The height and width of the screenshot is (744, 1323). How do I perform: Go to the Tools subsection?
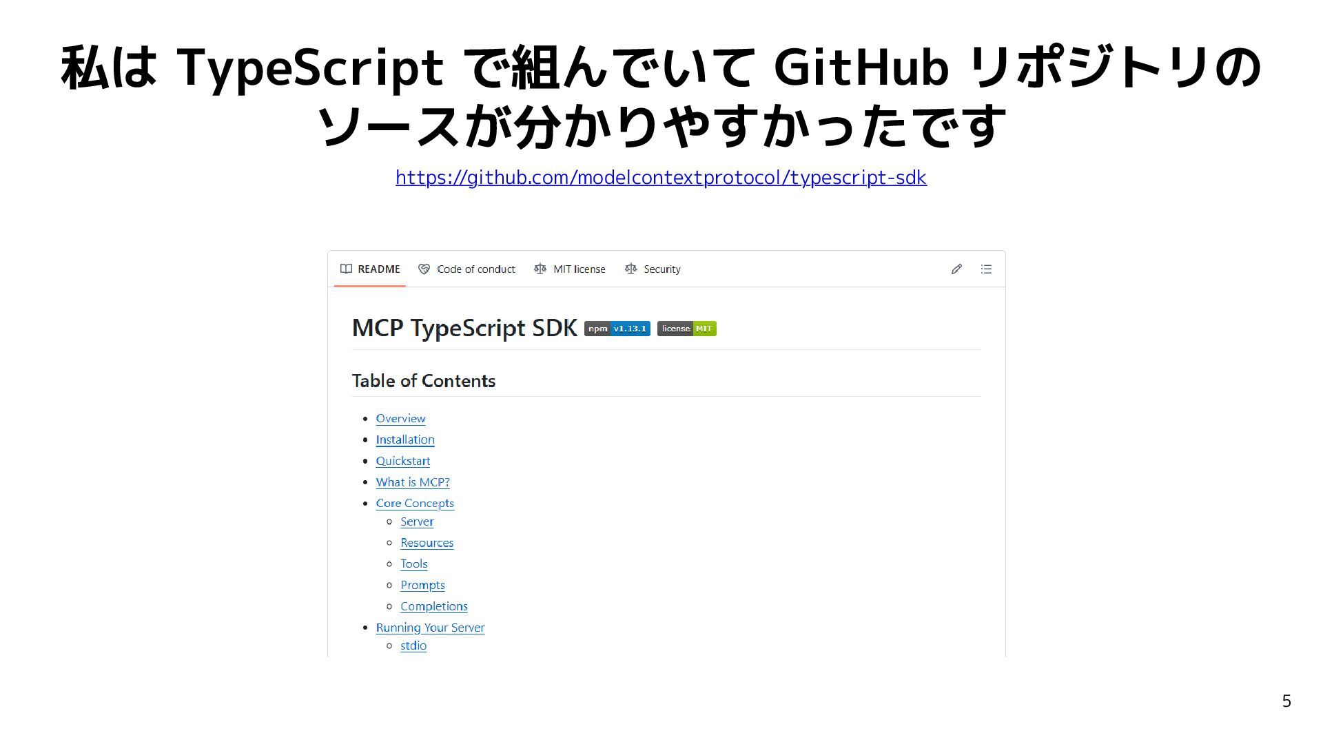(x=414, y=564)
